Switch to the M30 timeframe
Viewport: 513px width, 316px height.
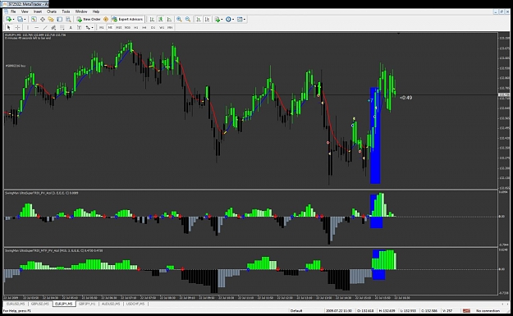[127, 27]
